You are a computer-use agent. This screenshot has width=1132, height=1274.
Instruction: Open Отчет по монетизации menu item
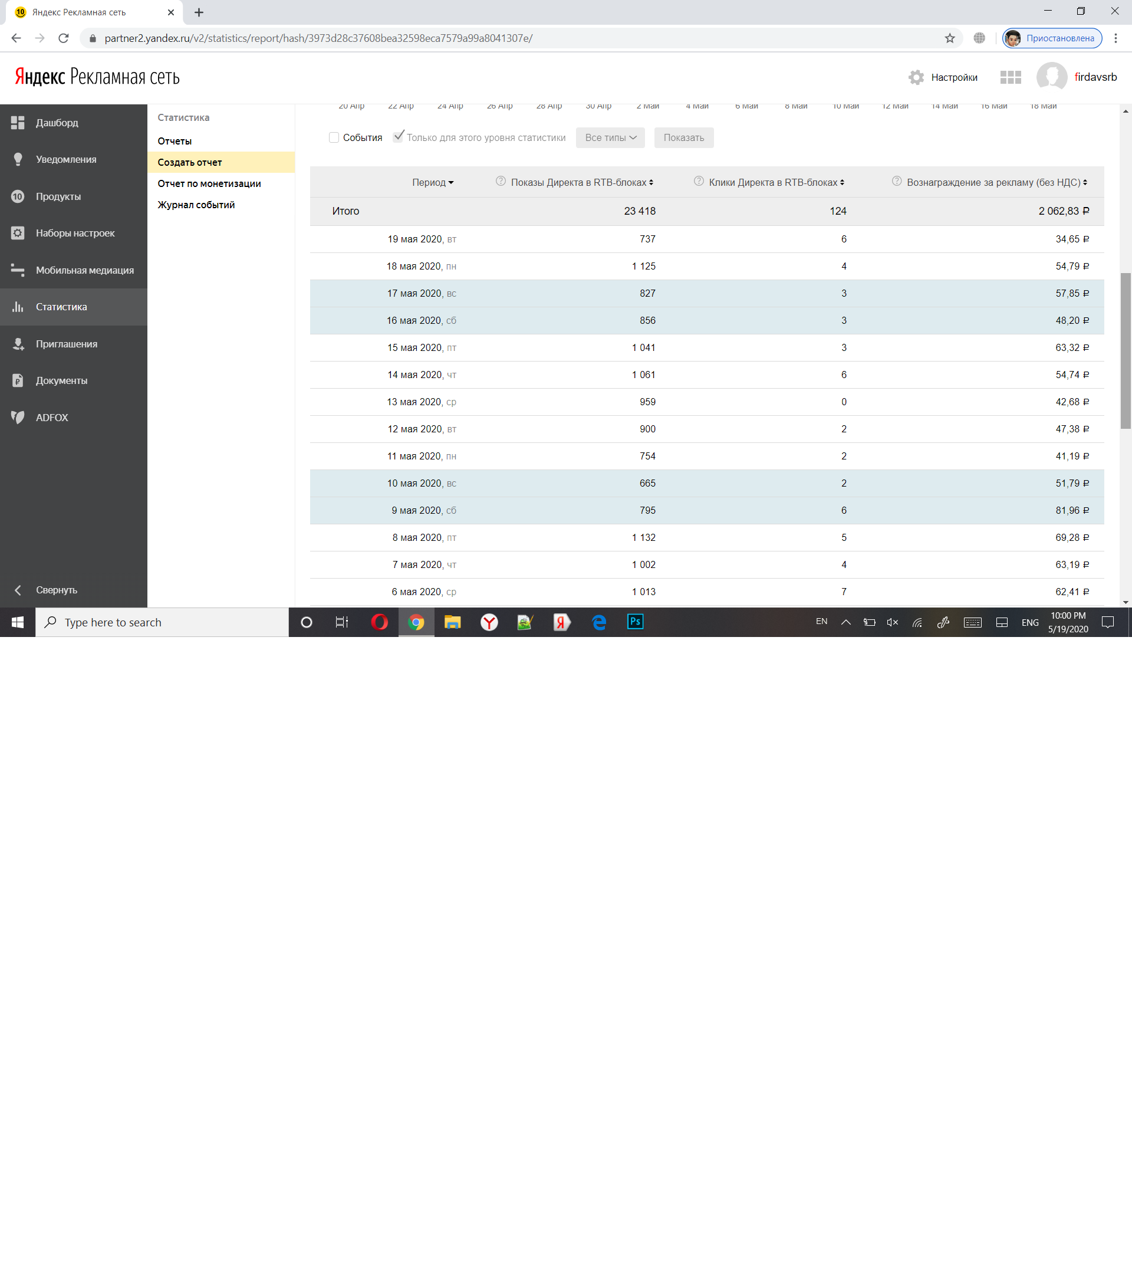[209, 183]
